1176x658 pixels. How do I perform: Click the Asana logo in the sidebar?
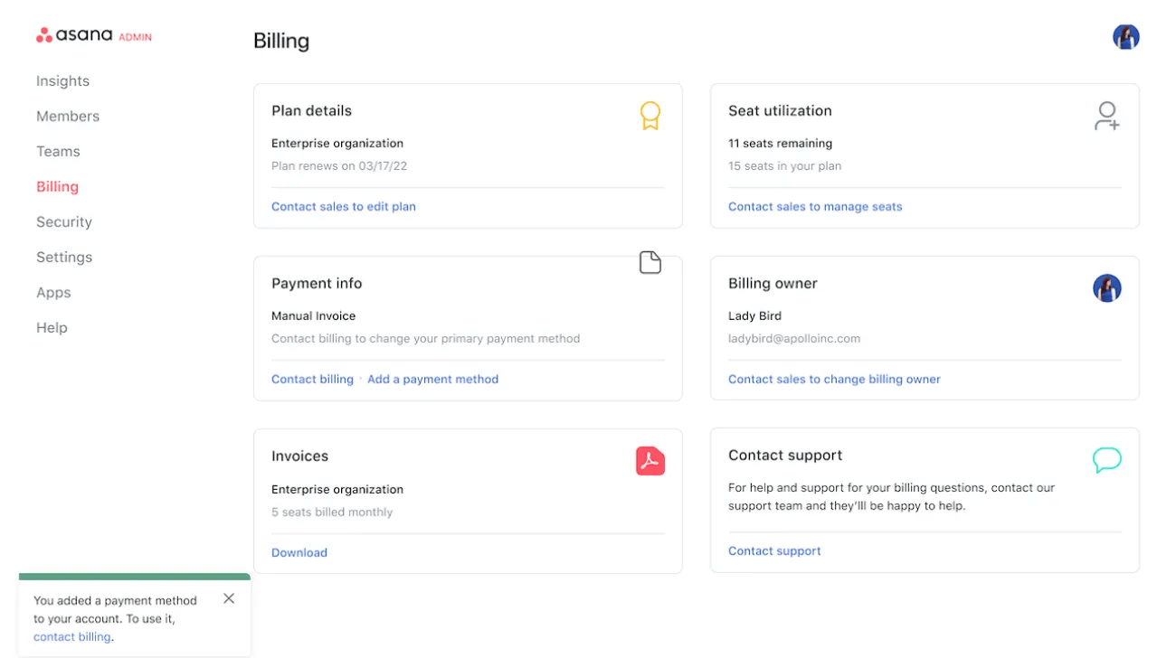(x=74, y=36)
